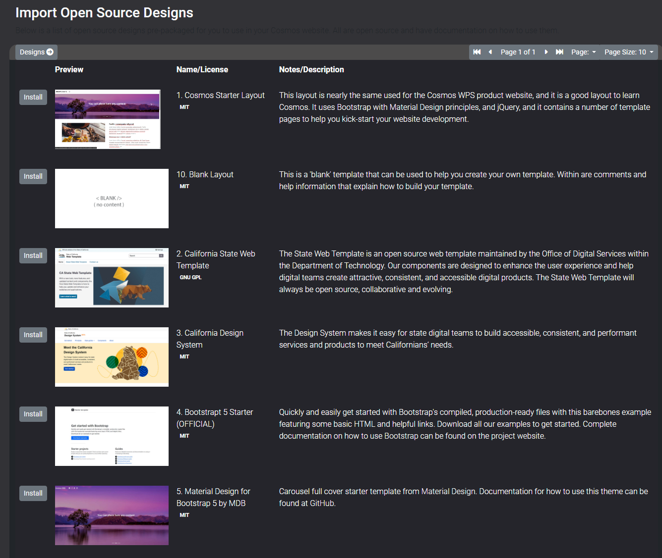Screen dimensions: 662x558
Task: Go to the next page arrow
Action: 546,52
